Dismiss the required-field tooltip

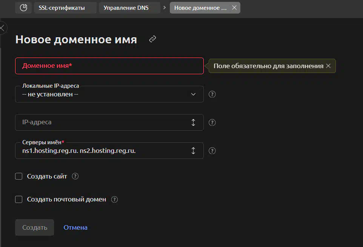(328, 66)
